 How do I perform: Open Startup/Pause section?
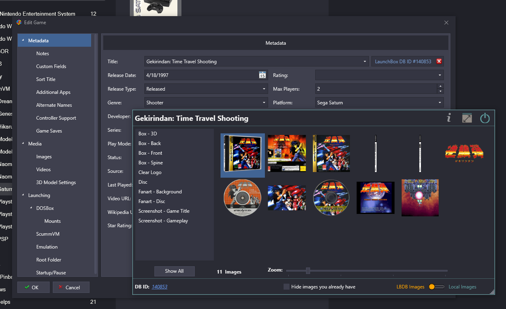(51, 273)
